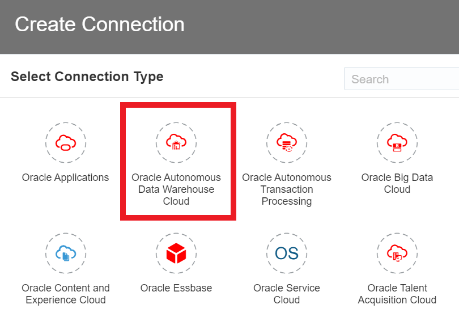The image size is (459, 334).
Task: Focus the Search connection types field
Action: 402,79
